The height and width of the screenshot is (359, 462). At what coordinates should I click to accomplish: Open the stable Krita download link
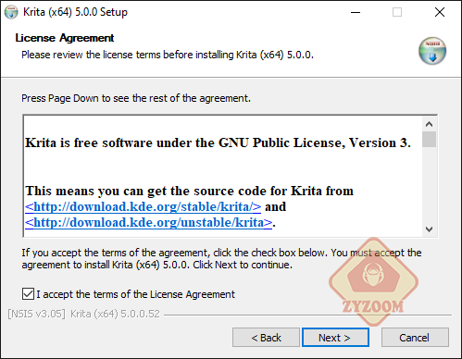[143, 206]
